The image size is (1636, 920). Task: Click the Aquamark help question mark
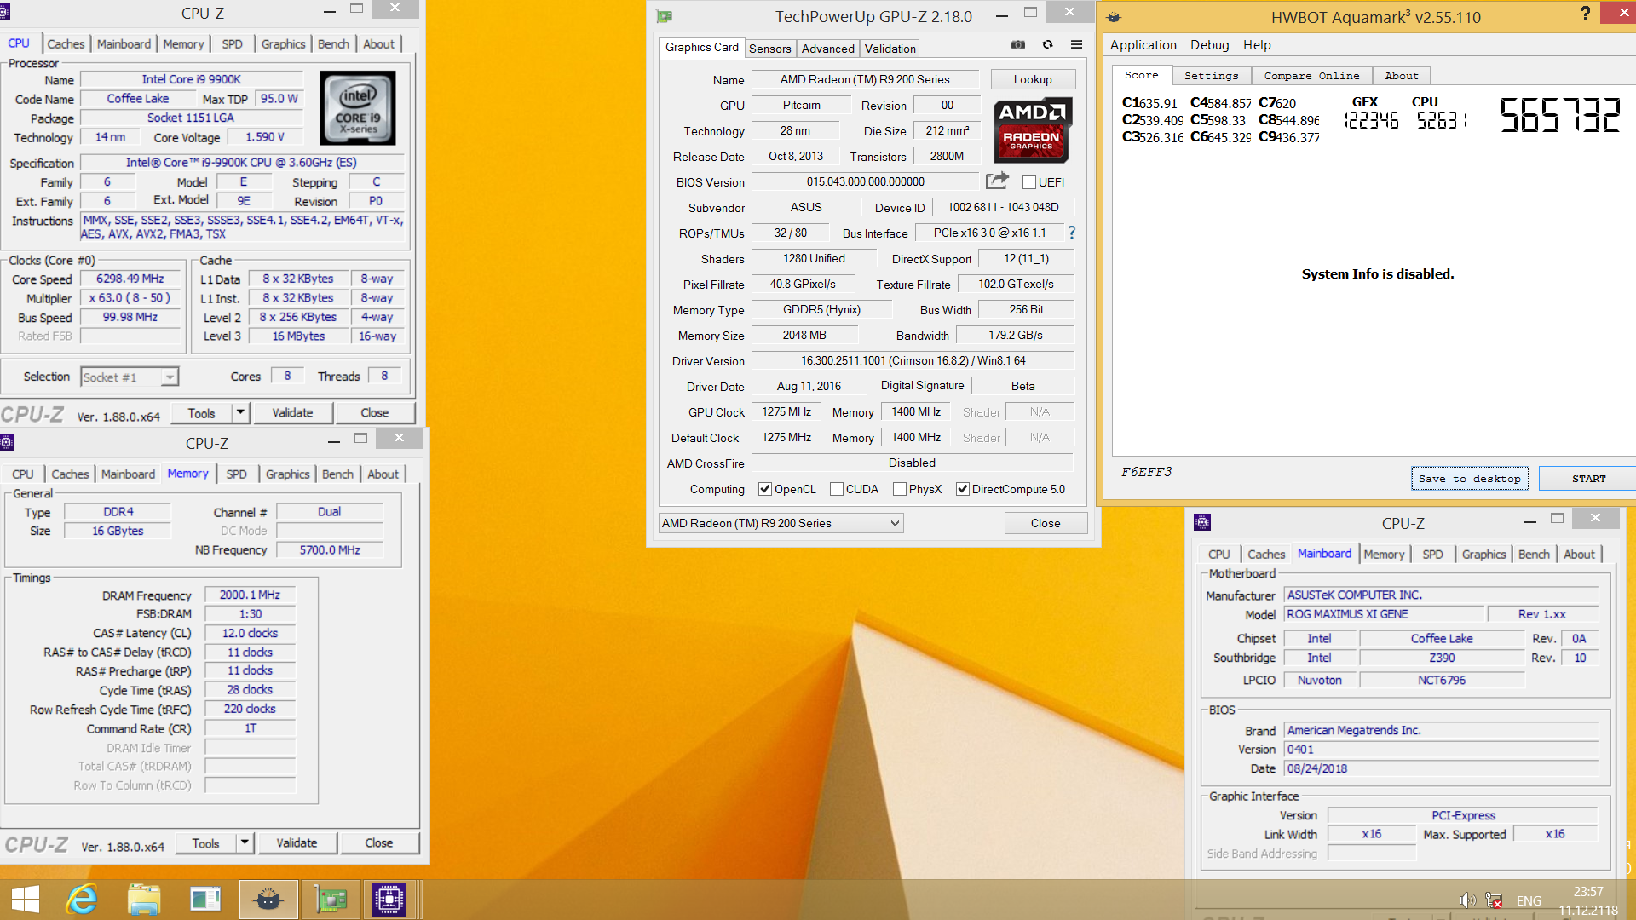1585,13
